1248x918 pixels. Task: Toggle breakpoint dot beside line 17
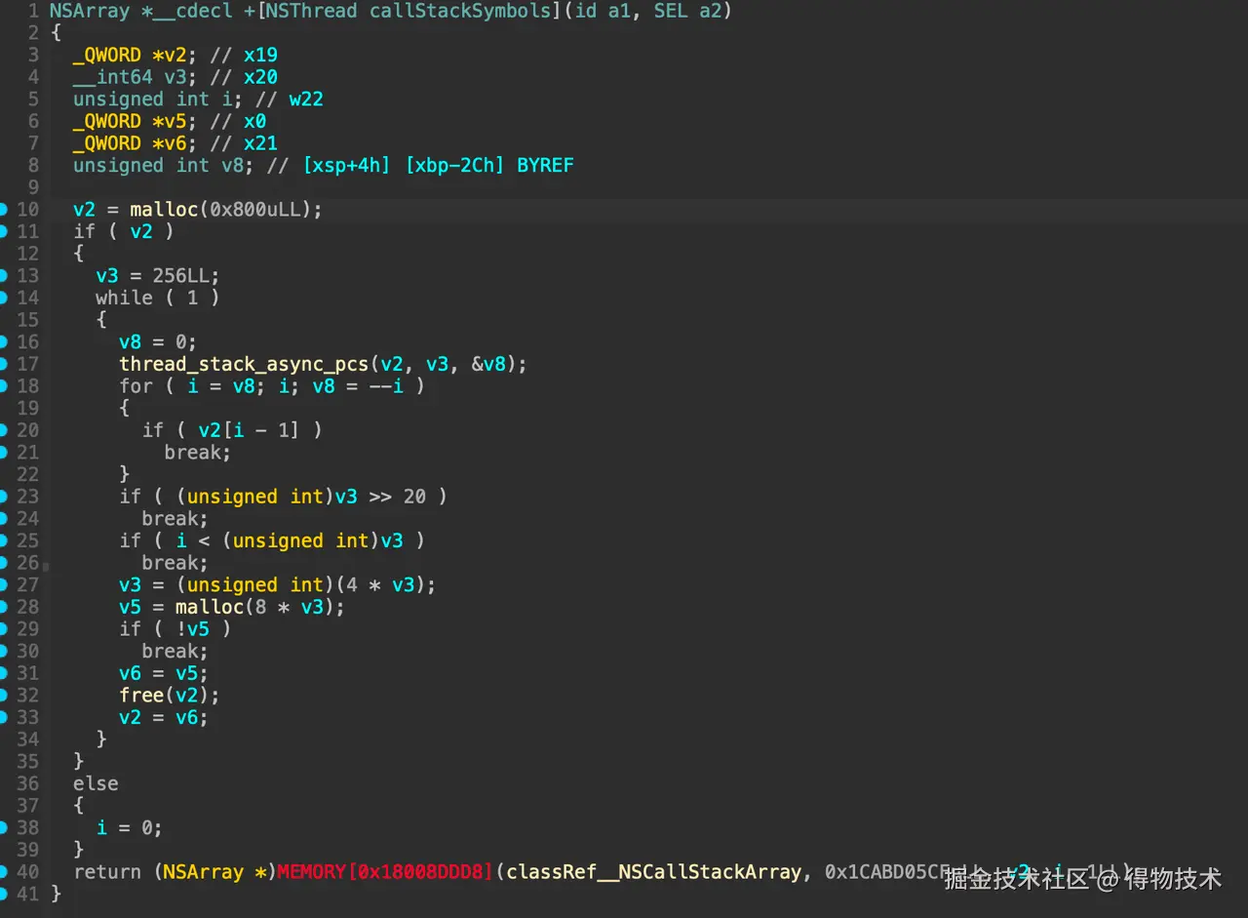click(4, 364)
